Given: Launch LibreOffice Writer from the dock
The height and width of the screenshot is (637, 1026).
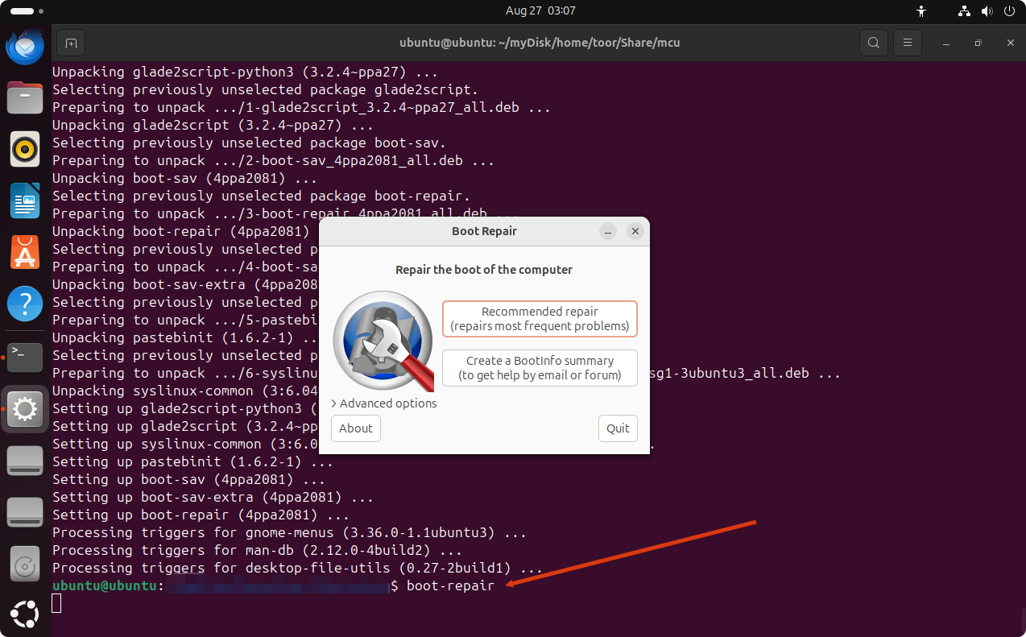Looking at the screenshot, I should (x=25, y=201).
